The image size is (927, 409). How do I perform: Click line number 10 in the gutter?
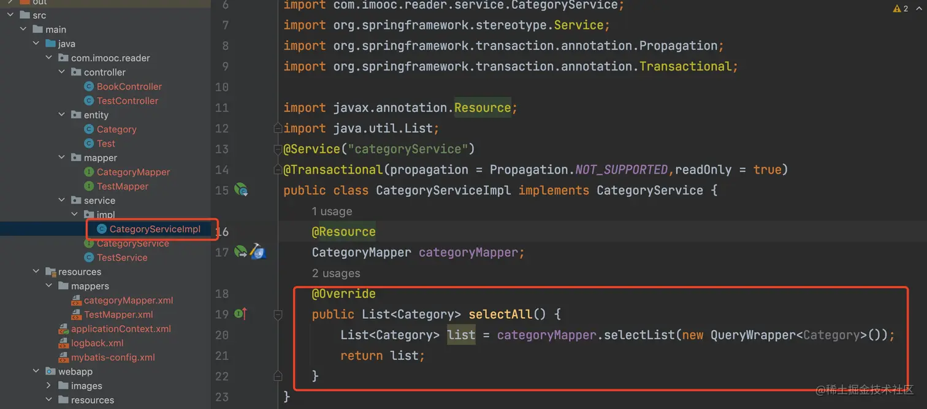pos(222,87)
